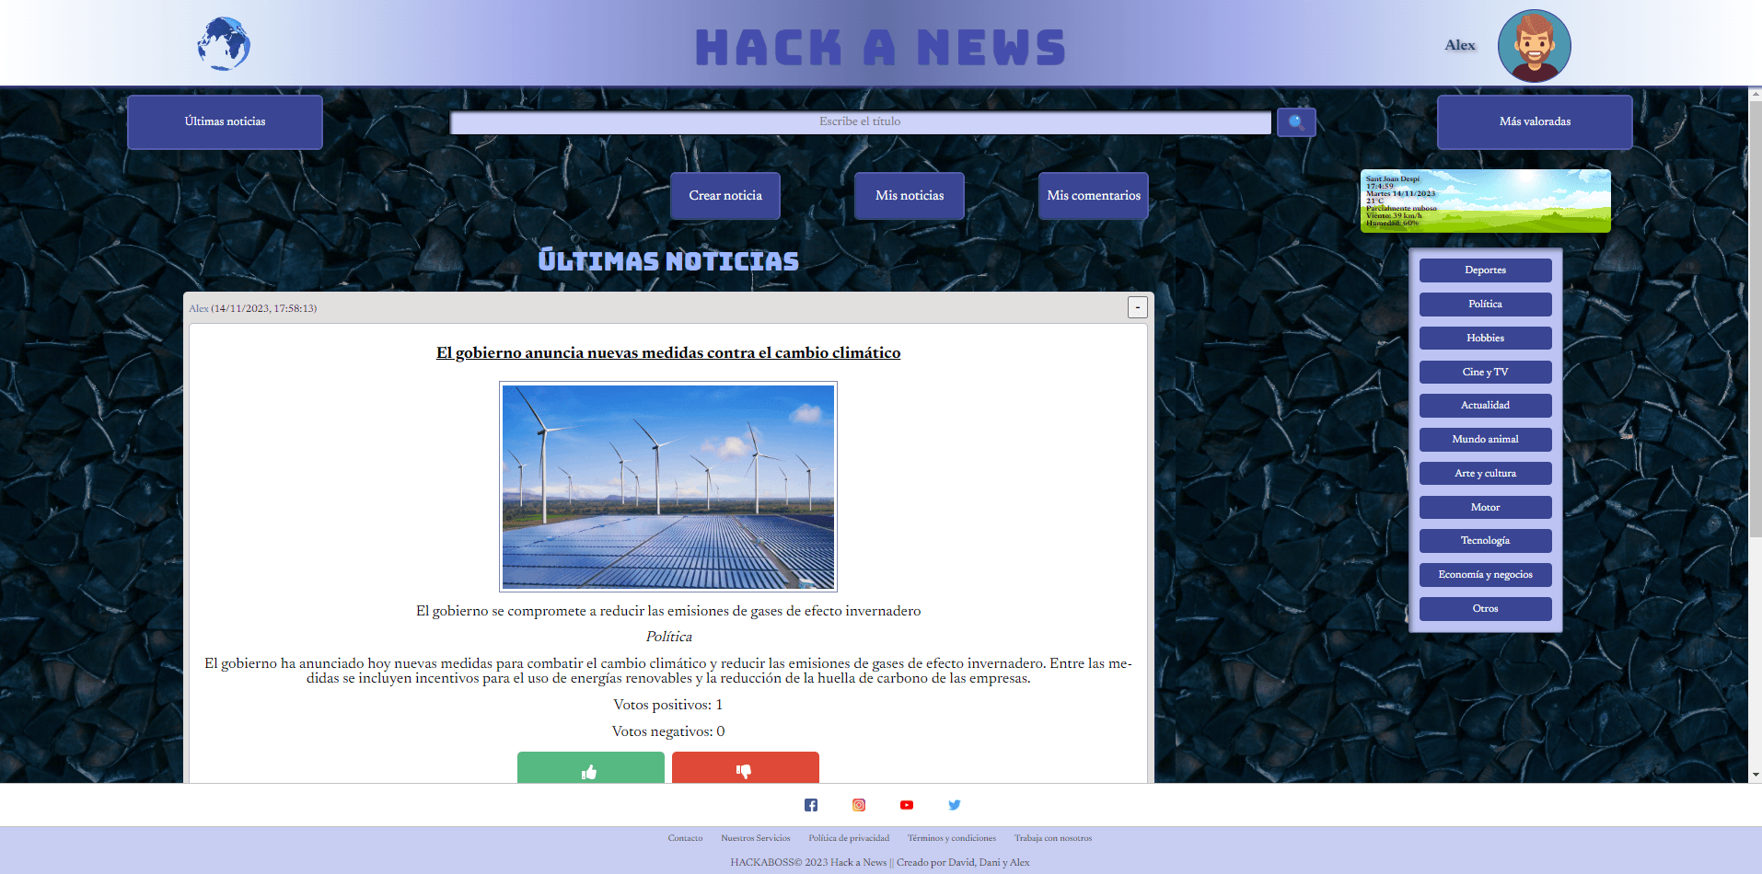Give a thumbs down vote
The width and height of the screenshot is (1762, 874).
pyautogui.click(x=745, y=769)
